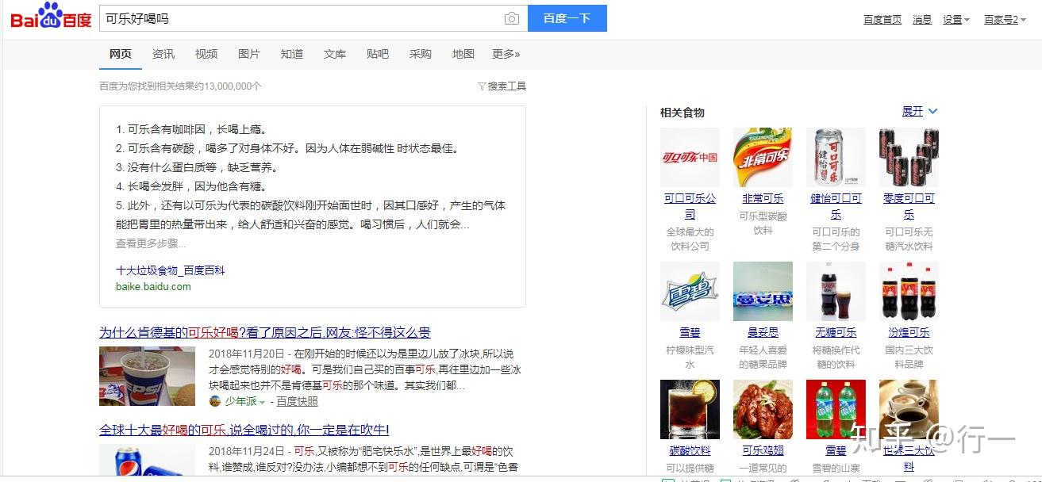
Task: Switch to the 视频 tab
Action: pyautogui.click(x=206, y=54)
